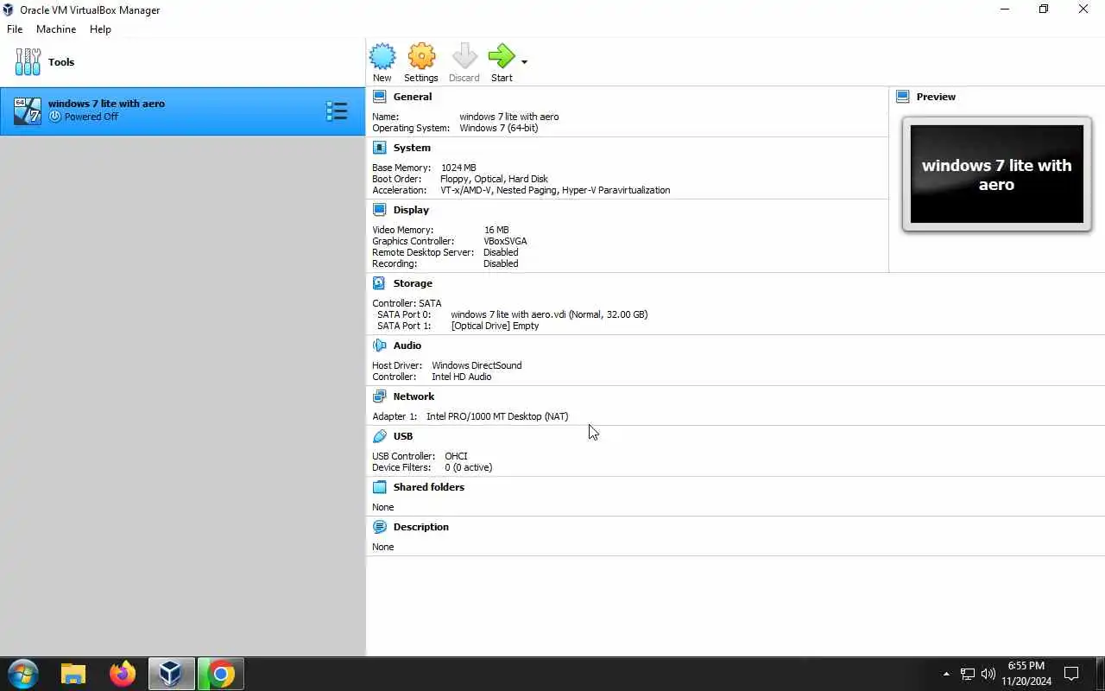Start the VM with green arrow
The width and height of the screenshot is (1105, 691).
point(502,57)
